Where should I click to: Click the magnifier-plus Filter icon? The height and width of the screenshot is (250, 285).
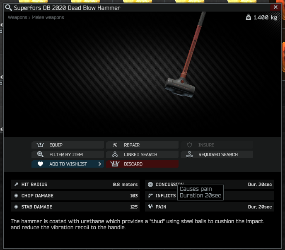point(40,154)
